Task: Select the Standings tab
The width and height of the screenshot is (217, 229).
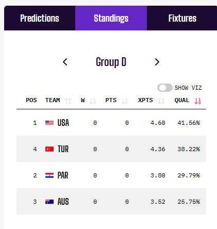Action: (111, 18)
